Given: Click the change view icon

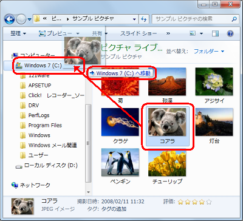Looking at the screenshot, I should tap(192, 33).
